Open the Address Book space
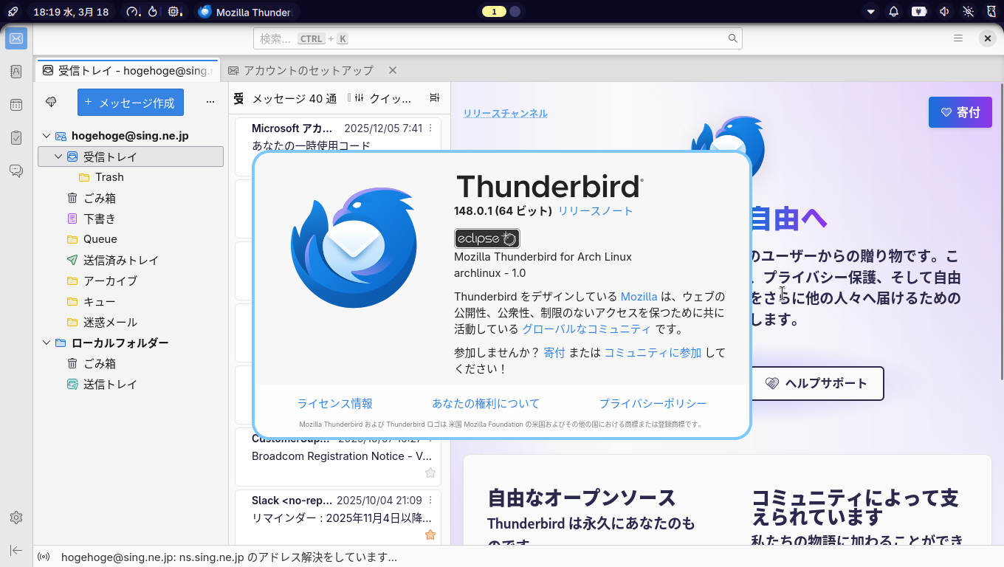This screenshot has width=1004, height=567. click(x=16, y=72)
